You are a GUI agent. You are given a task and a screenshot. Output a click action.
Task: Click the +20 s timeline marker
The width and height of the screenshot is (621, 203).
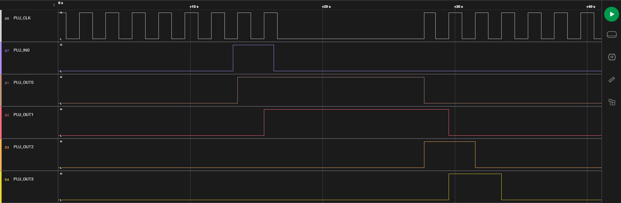326,6
